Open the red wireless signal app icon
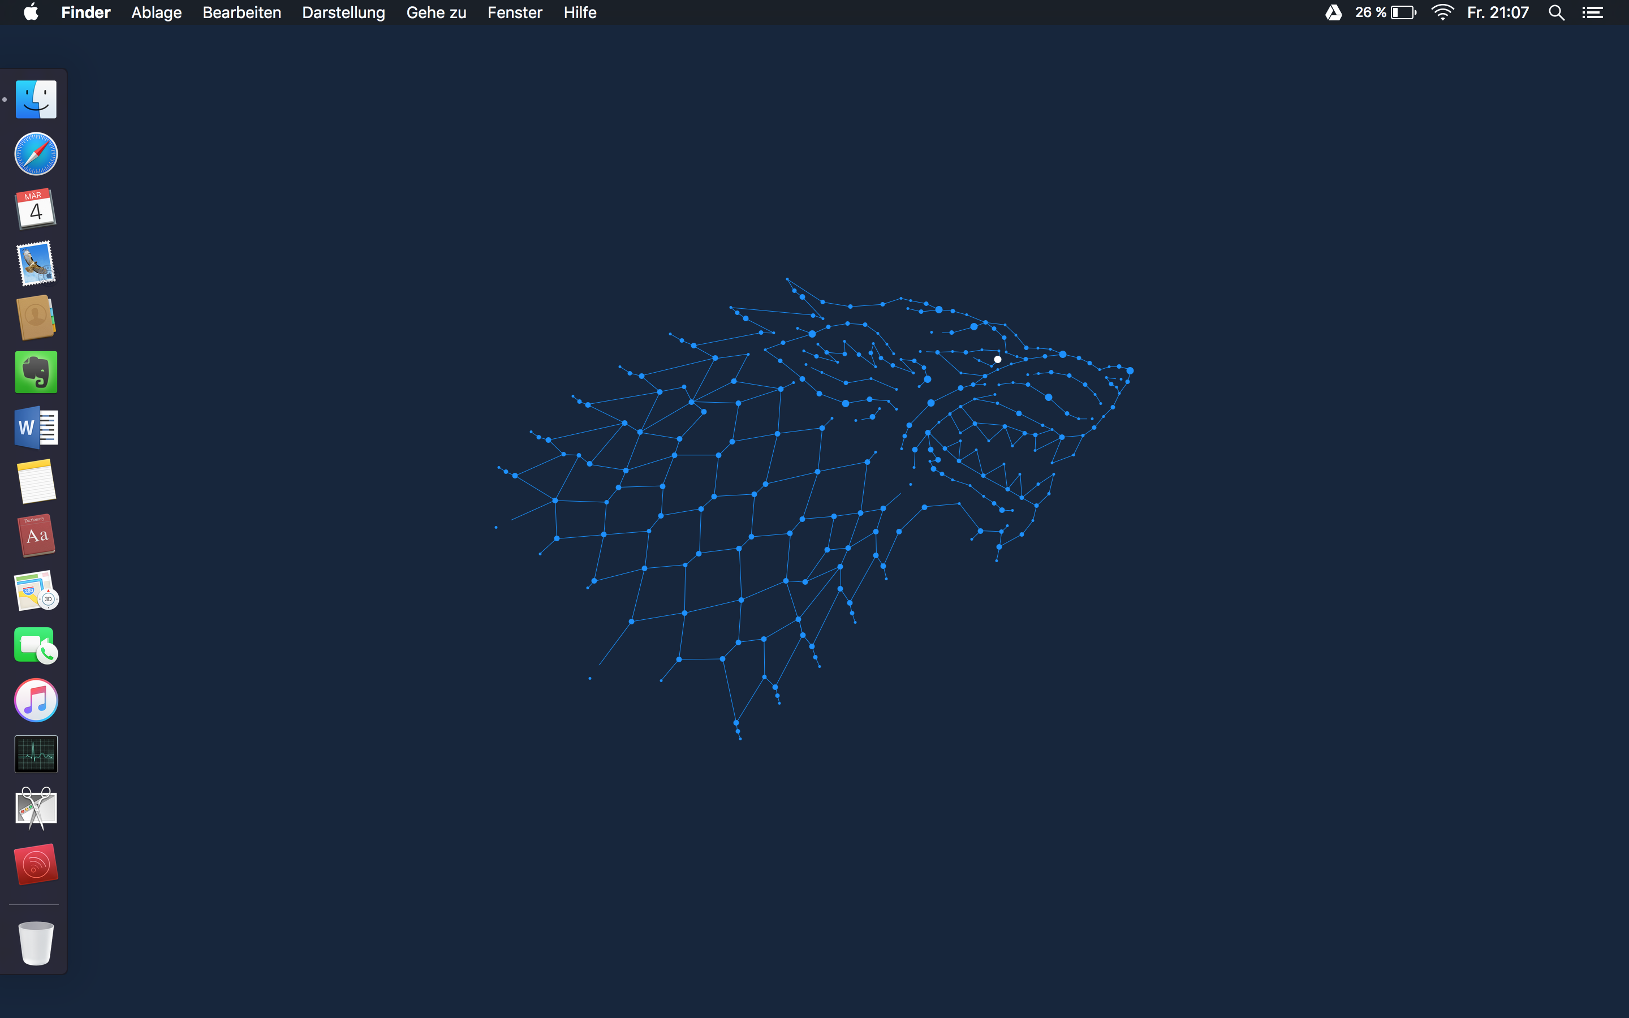 click(x=36, y=864)
